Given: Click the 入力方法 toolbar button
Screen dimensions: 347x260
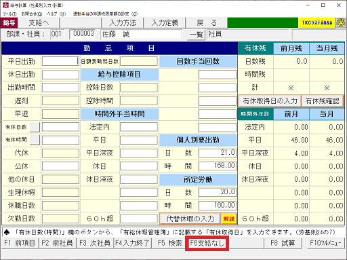Looking at the screenshot, I should [123, 23].
